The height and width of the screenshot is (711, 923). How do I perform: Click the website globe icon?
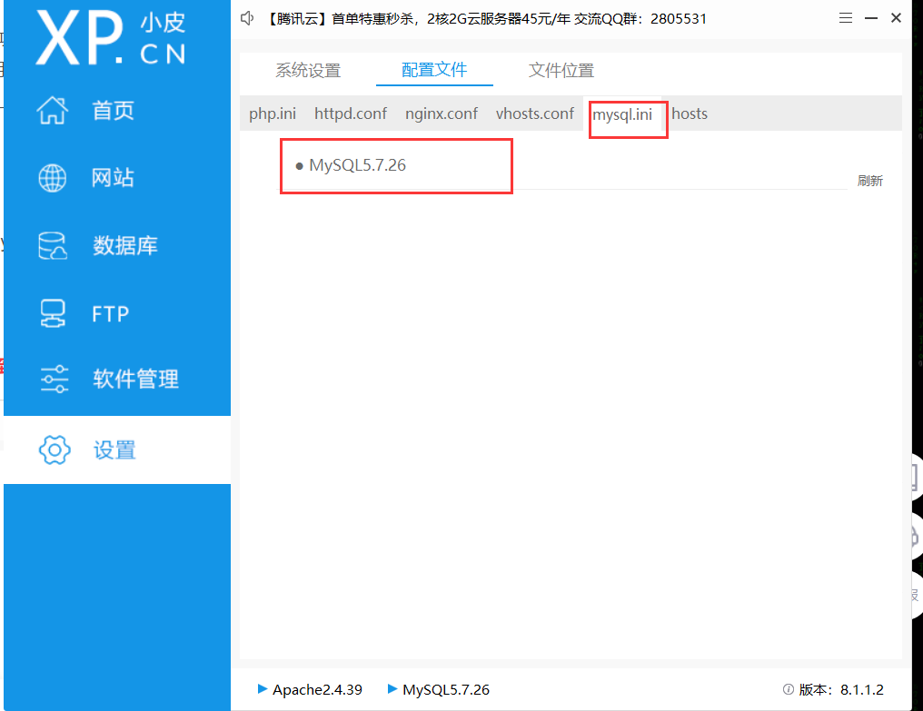click(53, 178)
